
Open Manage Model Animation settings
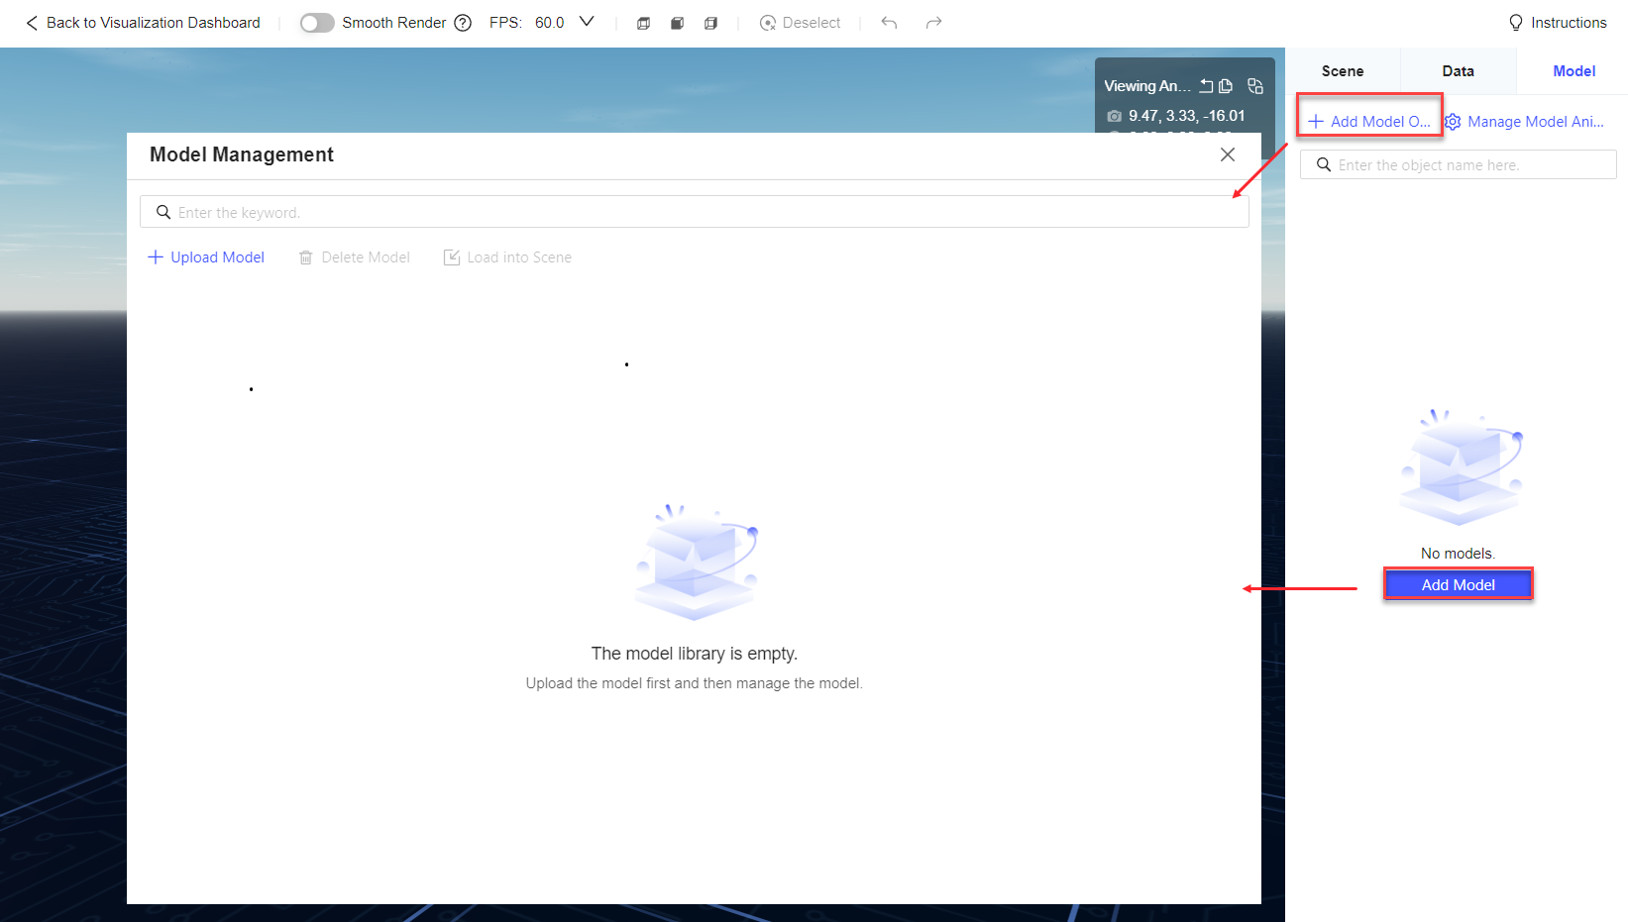(x=1524, y=121)
